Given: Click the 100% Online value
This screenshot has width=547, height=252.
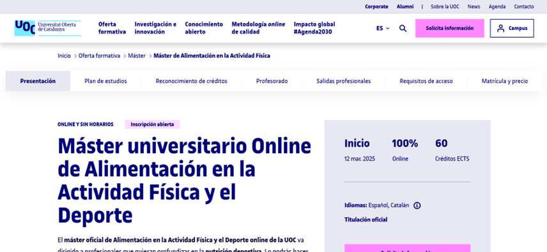Looking at the screenshot, I should (404, 151).
